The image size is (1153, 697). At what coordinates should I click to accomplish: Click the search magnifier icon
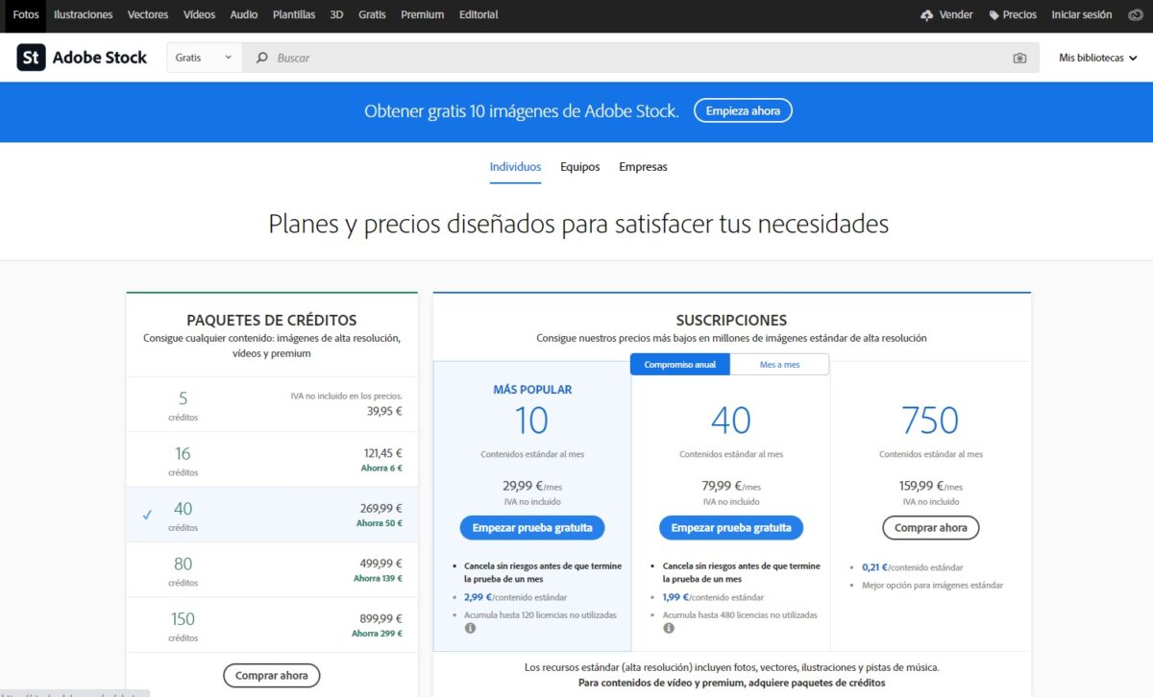click(261, 58)
